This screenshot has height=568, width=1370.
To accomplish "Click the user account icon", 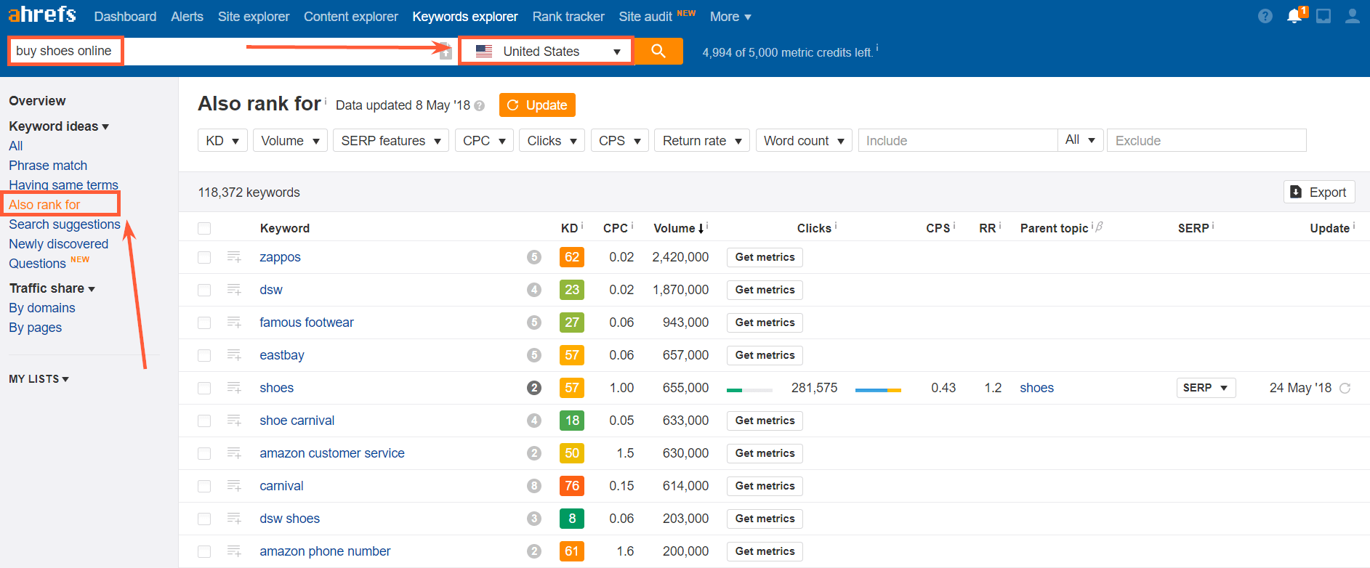I will coord(1353,16).
